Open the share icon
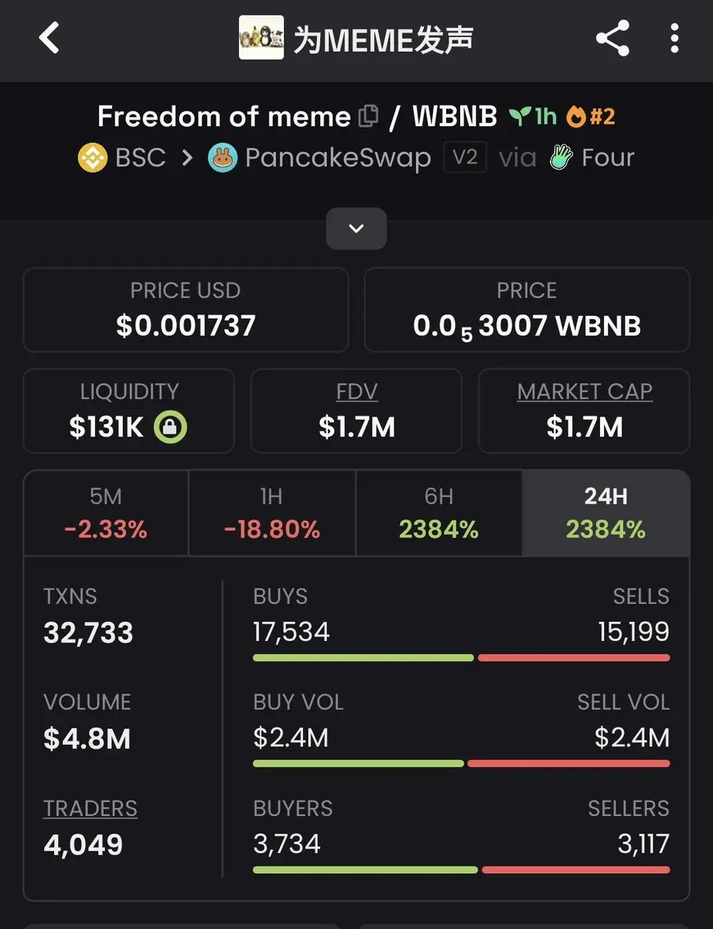The height and width of the screenshot is (929, 713). (x=612, y=38)
